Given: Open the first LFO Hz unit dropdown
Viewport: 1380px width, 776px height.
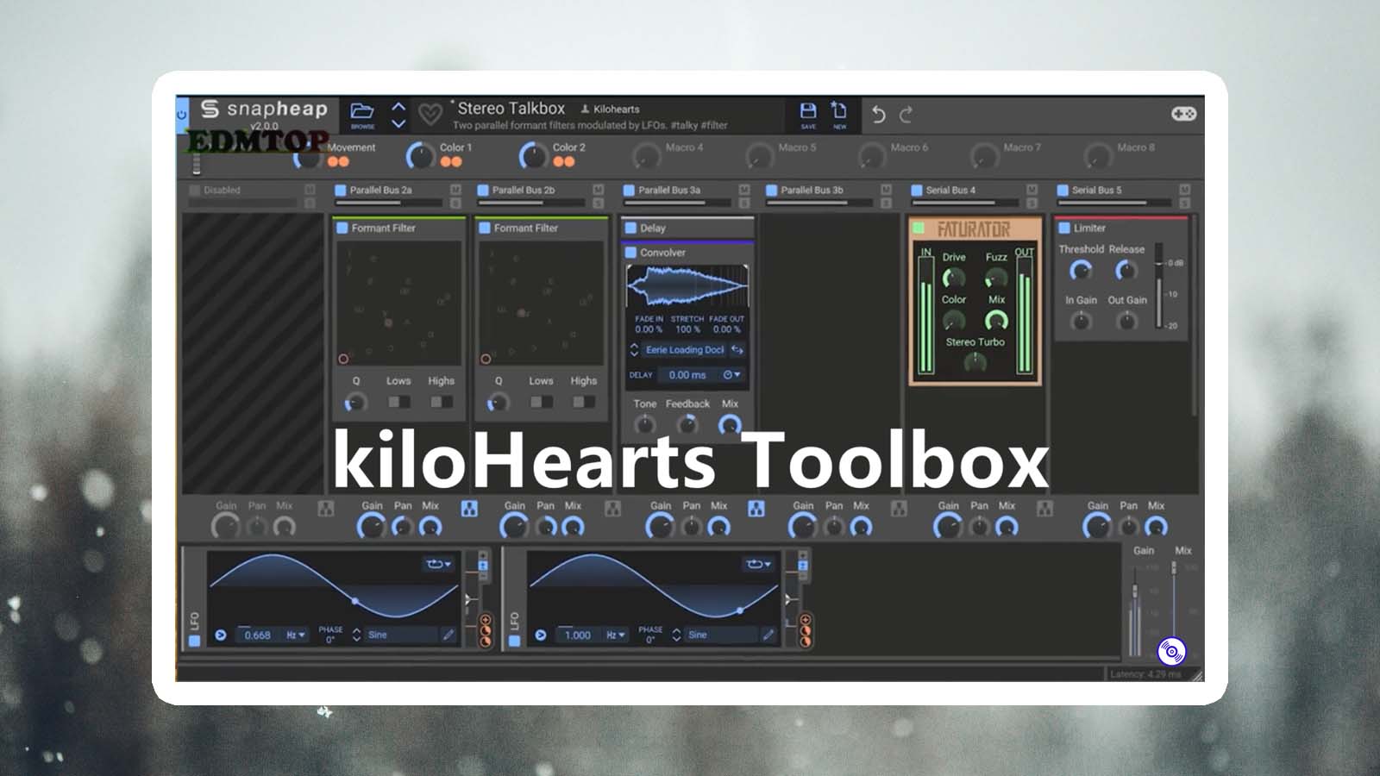Looking at the screenshot, I should pyautogui.click(x=296, y=635).
